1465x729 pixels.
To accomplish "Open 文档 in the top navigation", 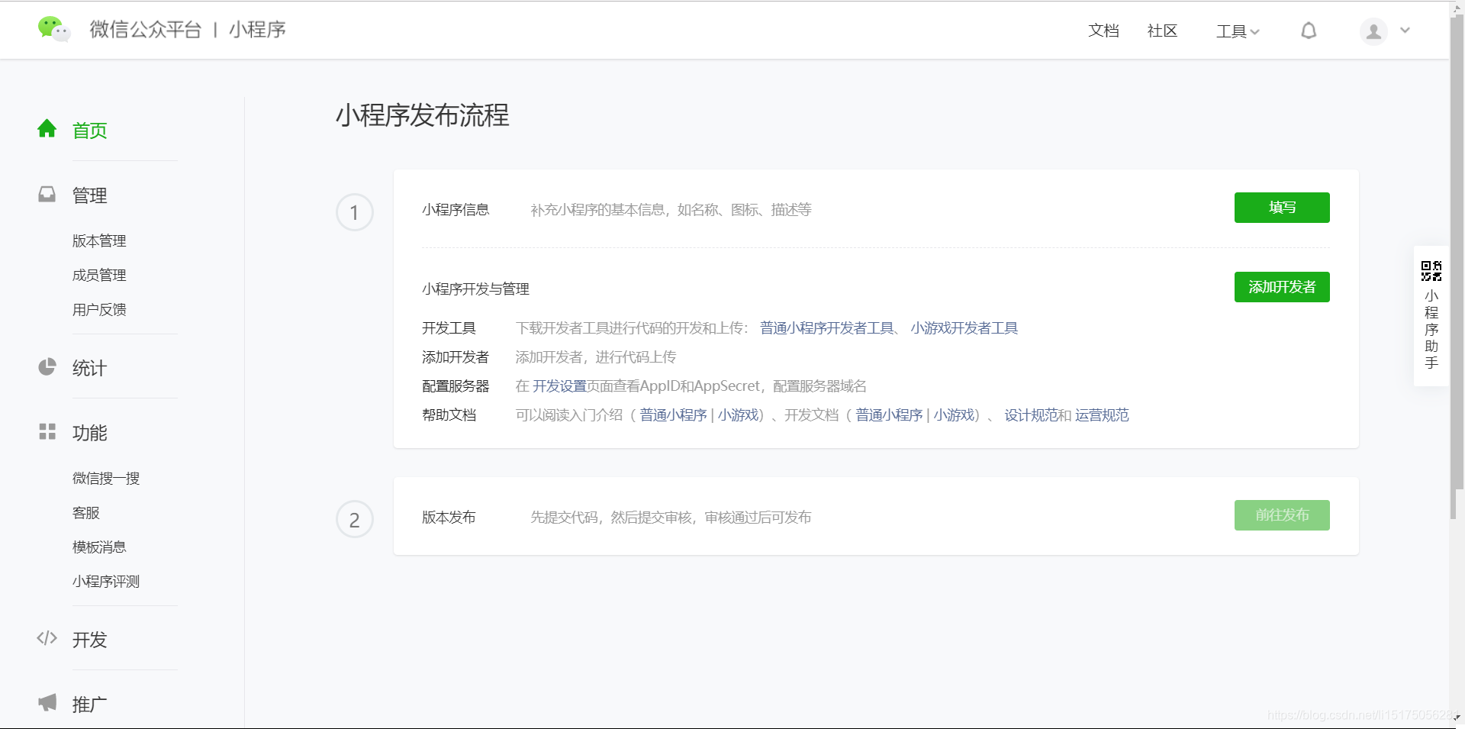I will [1103, 31].
